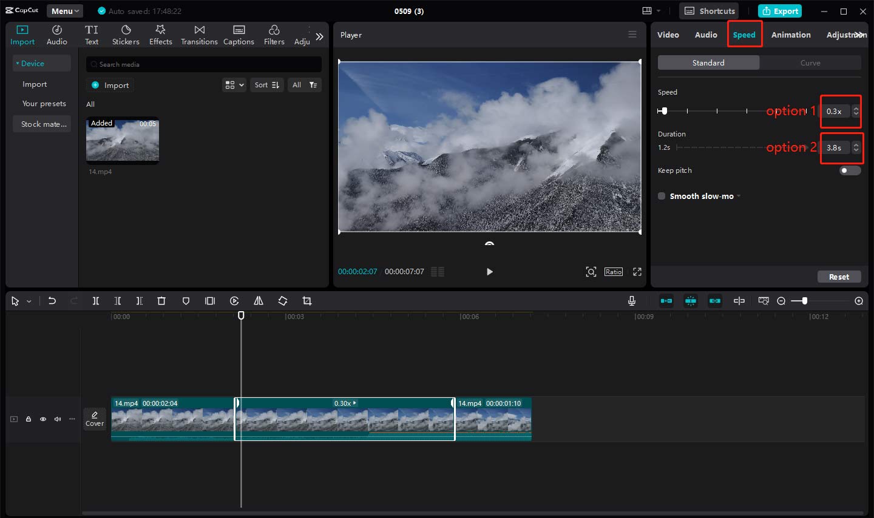Click the zoom-out timeline minus icon
Viewport: 874px width, 518px height.
click(781, 301)
